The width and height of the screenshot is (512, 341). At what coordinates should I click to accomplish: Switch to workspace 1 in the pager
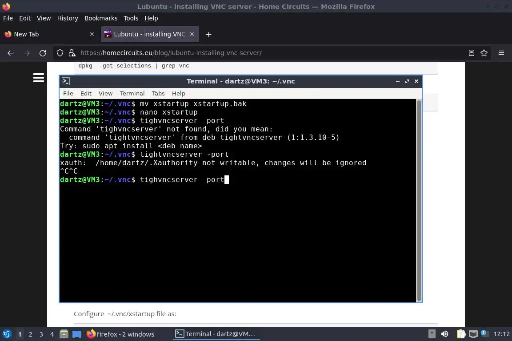20,334
